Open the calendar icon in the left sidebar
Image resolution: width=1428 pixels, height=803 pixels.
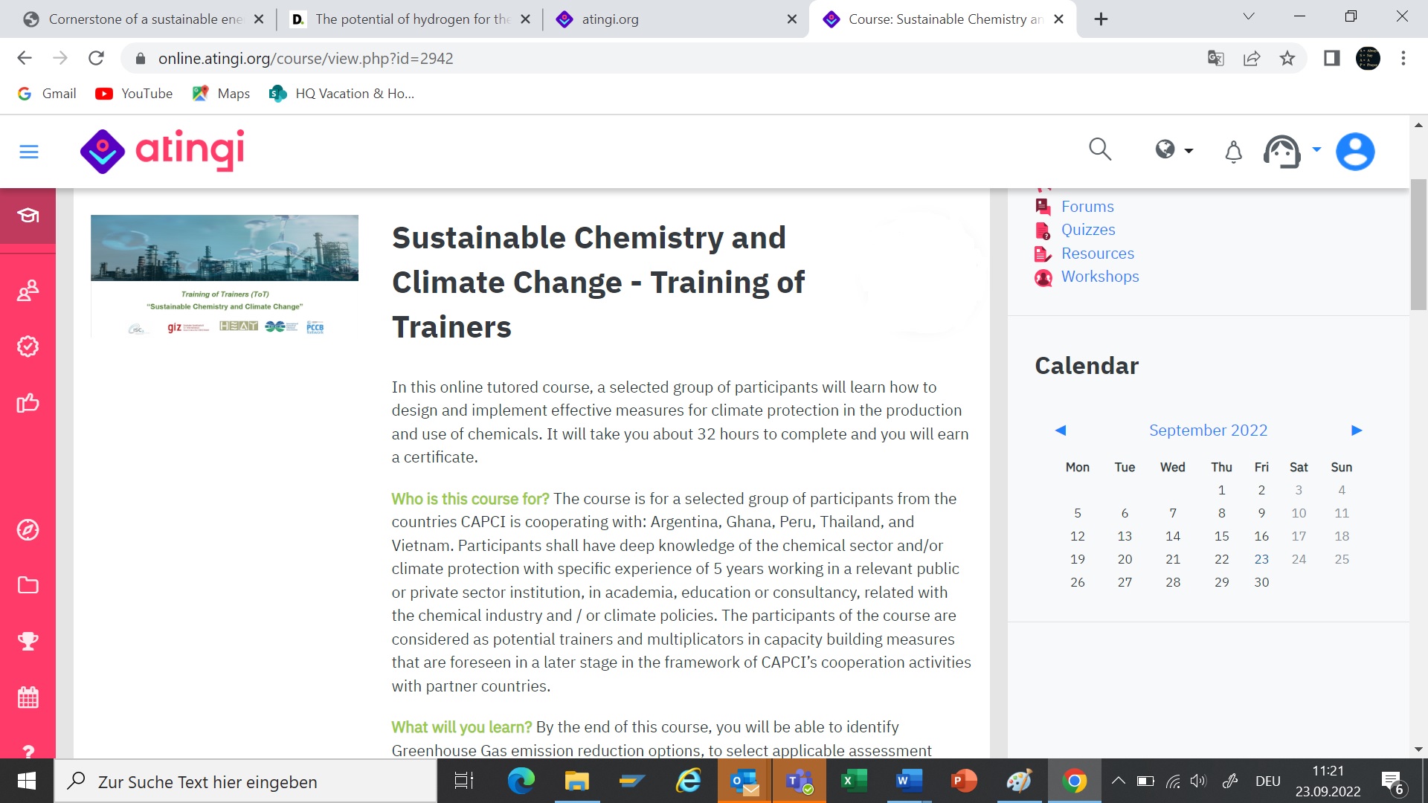point(28,697)
